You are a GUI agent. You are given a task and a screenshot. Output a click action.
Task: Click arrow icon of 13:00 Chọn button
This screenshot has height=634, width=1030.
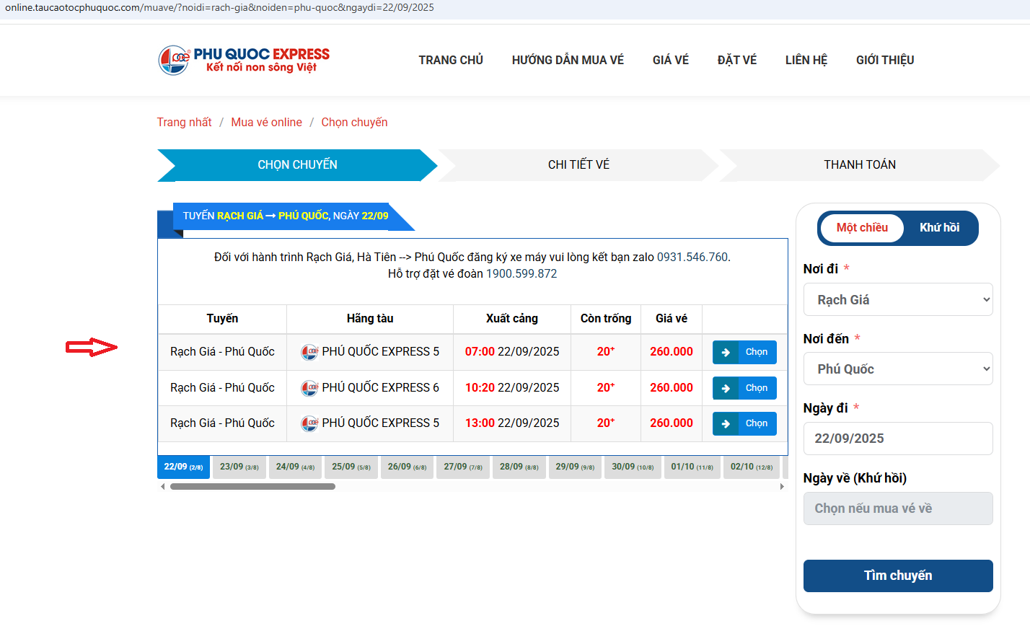click(x=726, y=423)
